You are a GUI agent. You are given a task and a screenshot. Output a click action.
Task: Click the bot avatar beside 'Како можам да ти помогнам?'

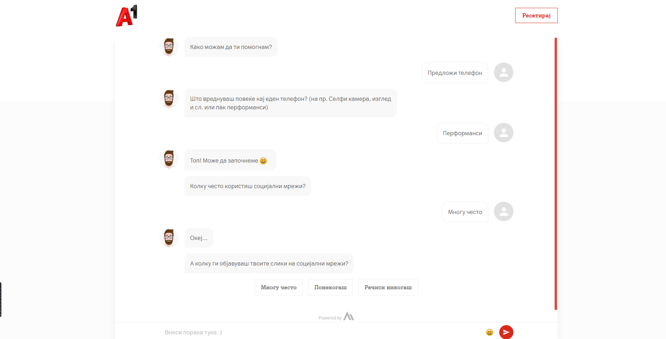(169, 47)
